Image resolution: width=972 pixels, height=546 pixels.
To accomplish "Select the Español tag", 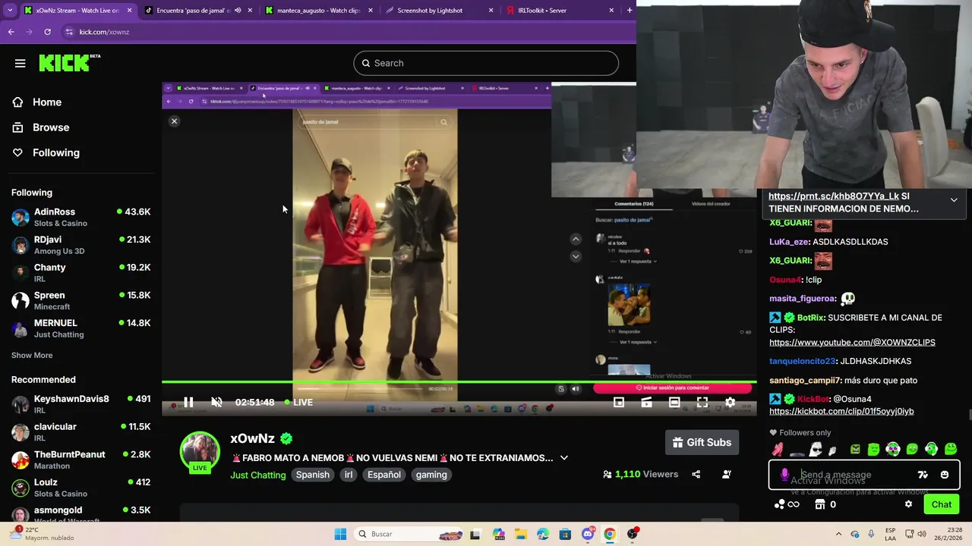I will (x=384, y=475).
